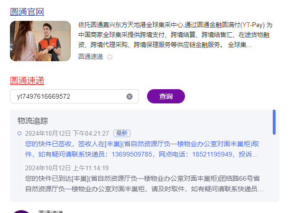Open the blue 您的快件已签收 tracking message

click(x=142, y=149)
